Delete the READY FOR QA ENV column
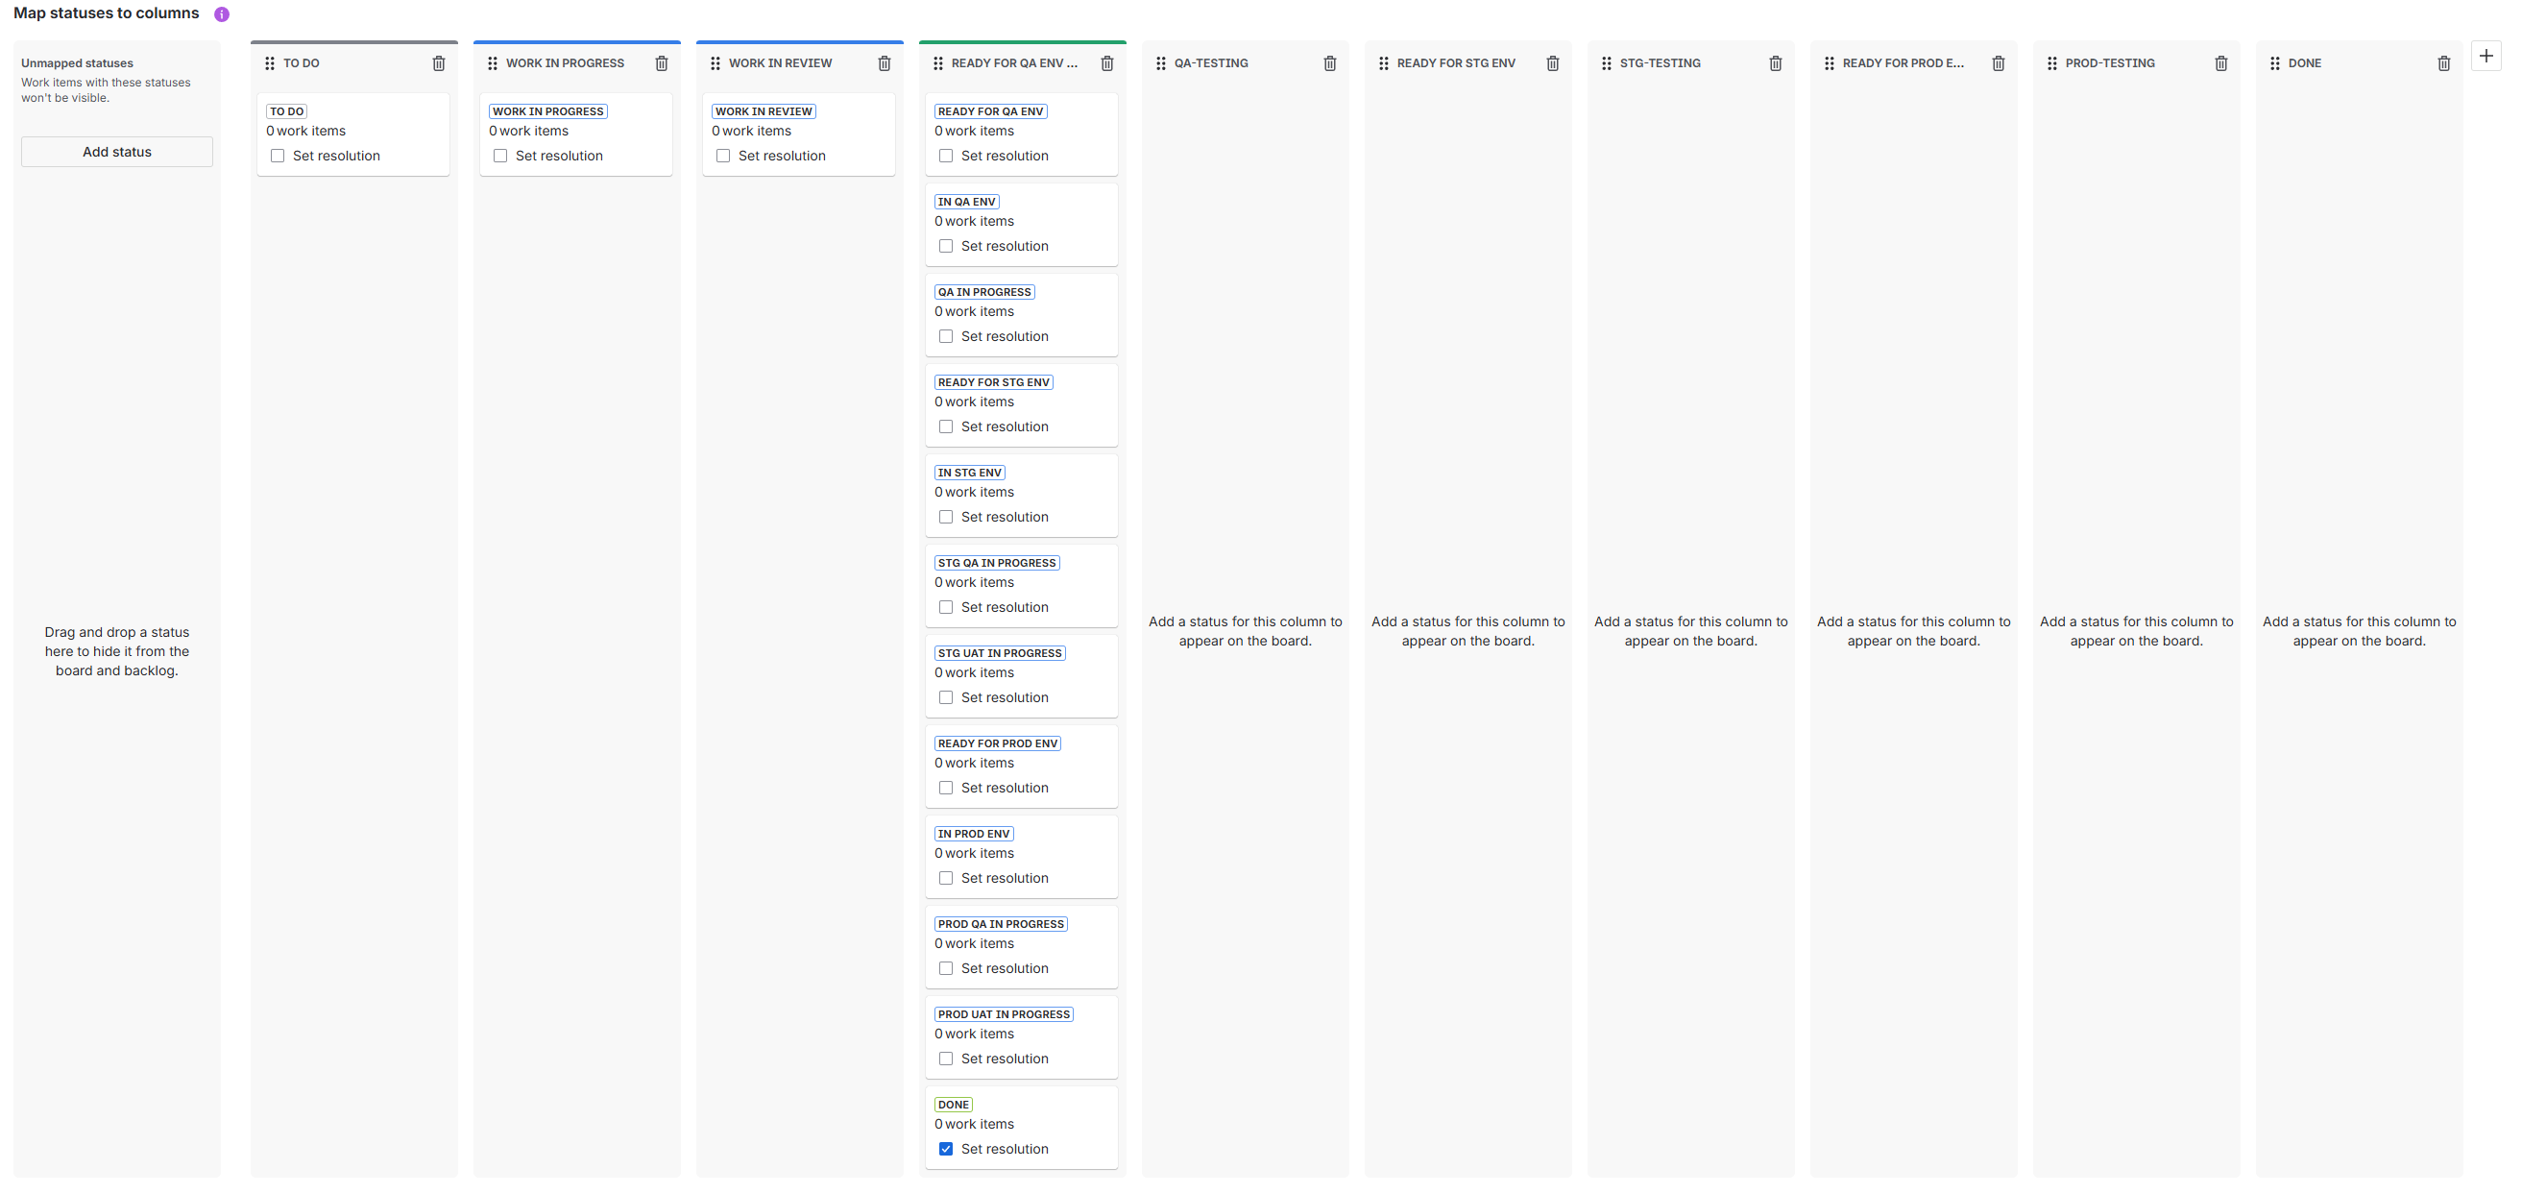 [1107, 63]
